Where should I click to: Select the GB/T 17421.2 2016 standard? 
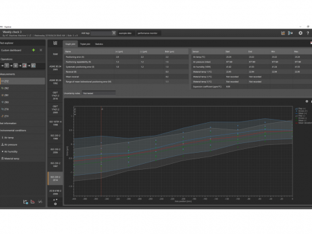click(55, 96)
